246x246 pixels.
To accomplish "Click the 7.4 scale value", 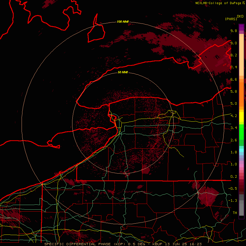I will coord(234,67).
